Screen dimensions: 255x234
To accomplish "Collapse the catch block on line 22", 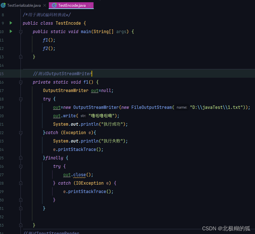I will 21,133.
